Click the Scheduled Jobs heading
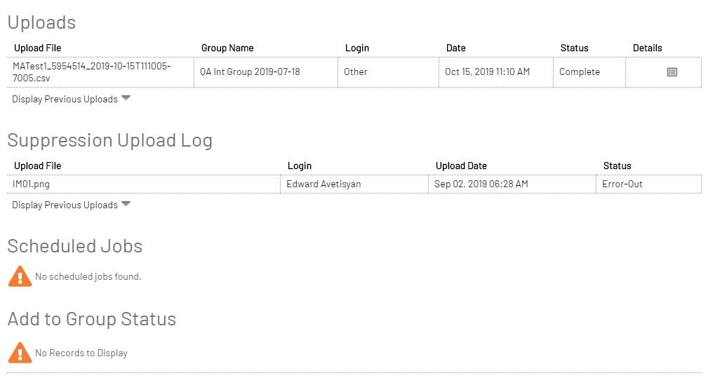708x385 pixels. pos(75,246)
